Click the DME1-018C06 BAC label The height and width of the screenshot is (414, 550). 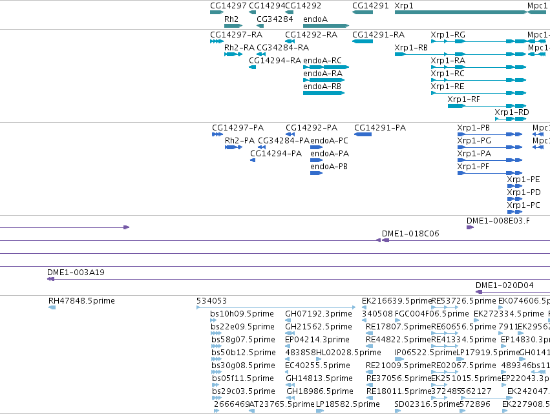pyautogui.click(x=410, y=234)
